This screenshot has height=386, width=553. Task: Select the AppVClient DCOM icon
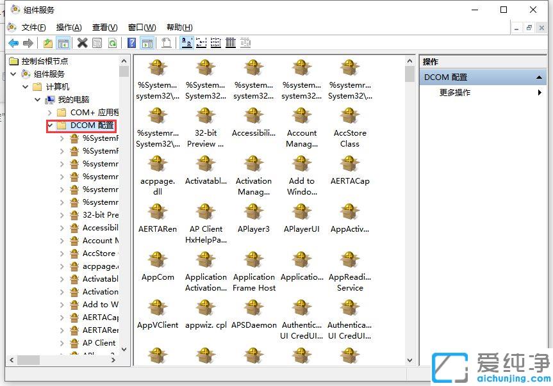[157, 315]
